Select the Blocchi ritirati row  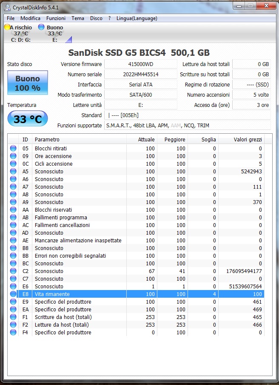(x=136, y=148)
